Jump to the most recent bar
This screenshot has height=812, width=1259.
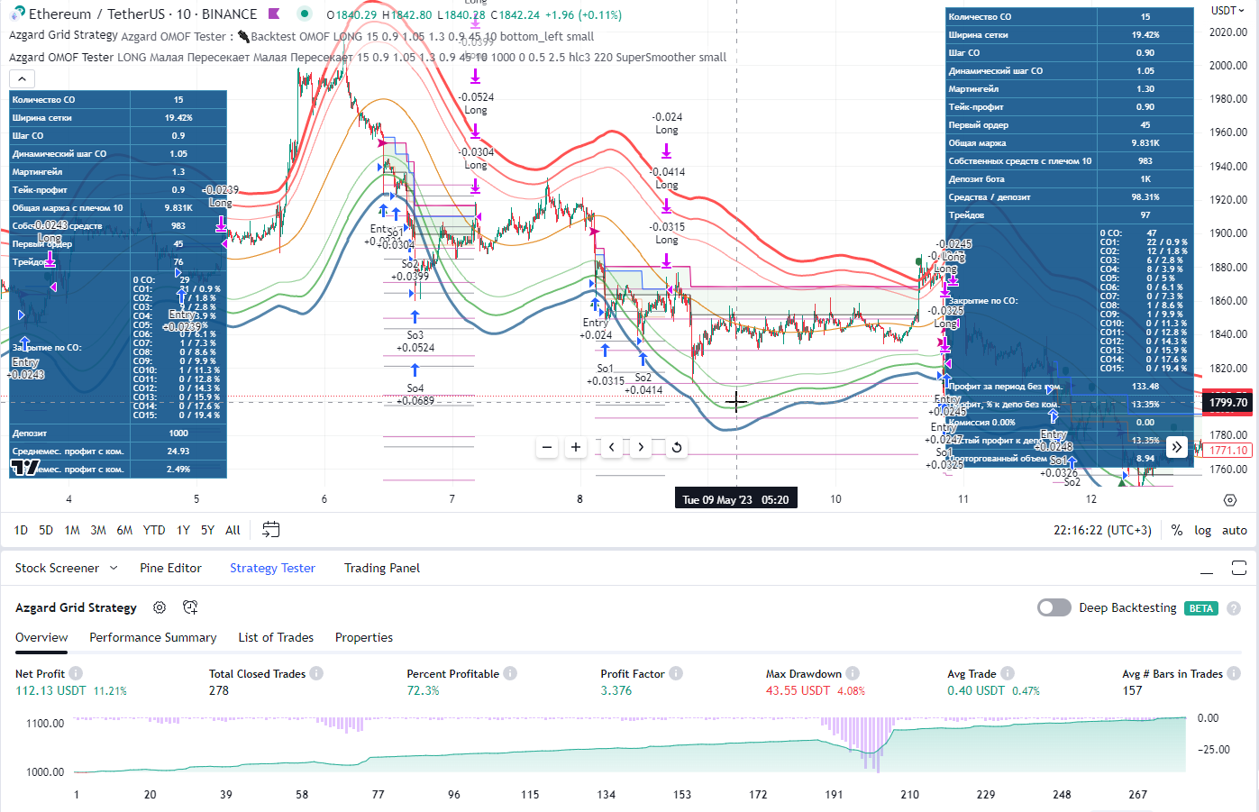coord(1176,447)
